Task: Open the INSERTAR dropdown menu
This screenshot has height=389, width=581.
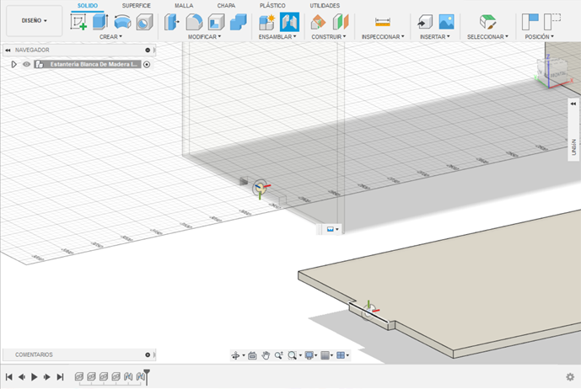Action: tap(434, 37)
